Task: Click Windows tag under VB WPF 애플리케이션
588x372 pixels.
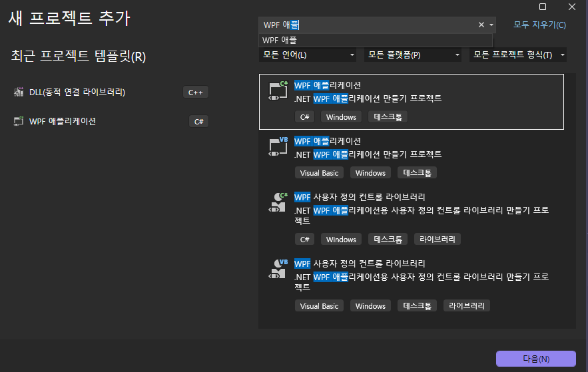Action: (x=370, y=173)
